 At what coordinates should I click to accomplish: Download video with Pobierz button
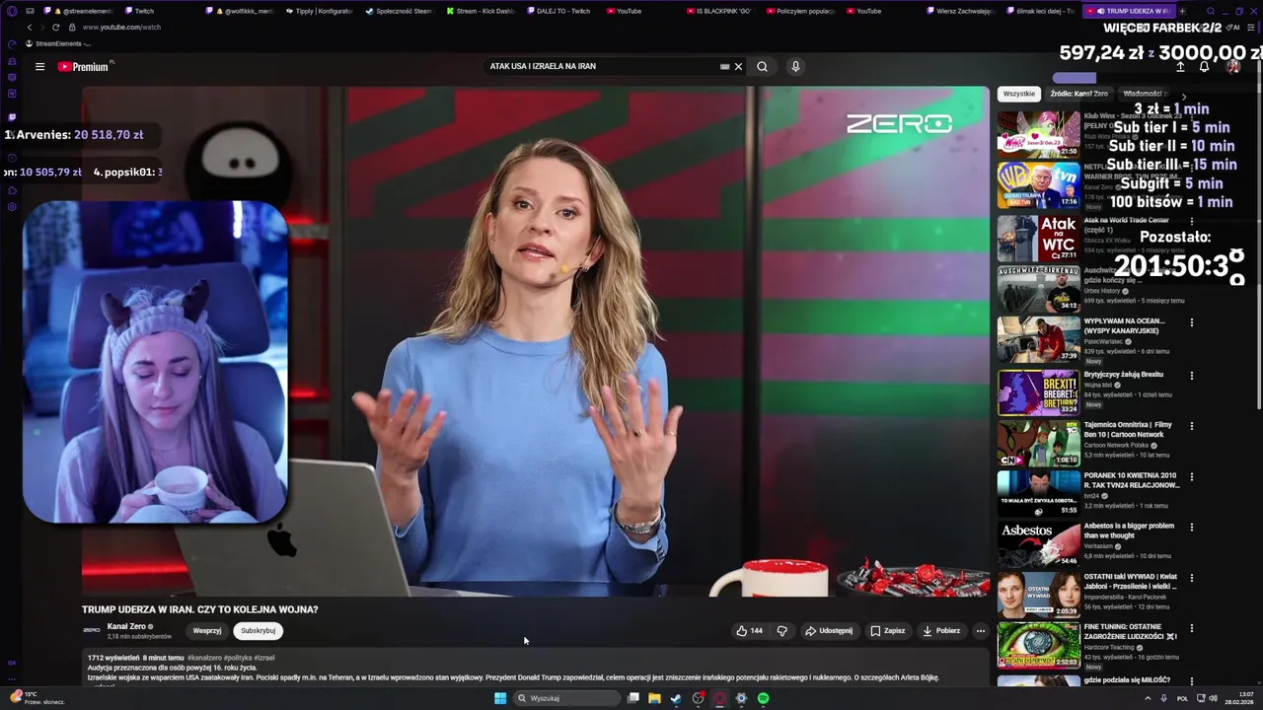click(941, 631)
